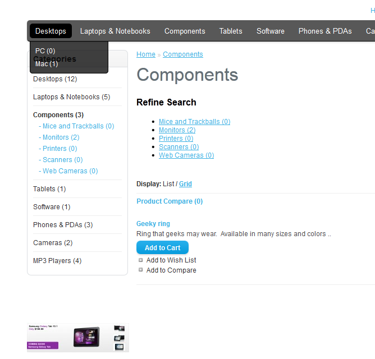Click the Add to Wish List bullet icon
Screen dimensions: 375x359
(x=141, y=260)
